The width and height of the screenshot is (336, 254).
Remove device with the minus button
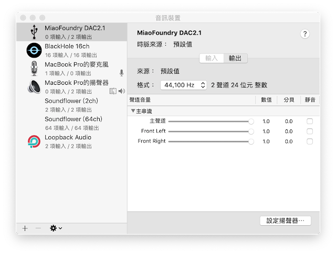click(38, 228)
